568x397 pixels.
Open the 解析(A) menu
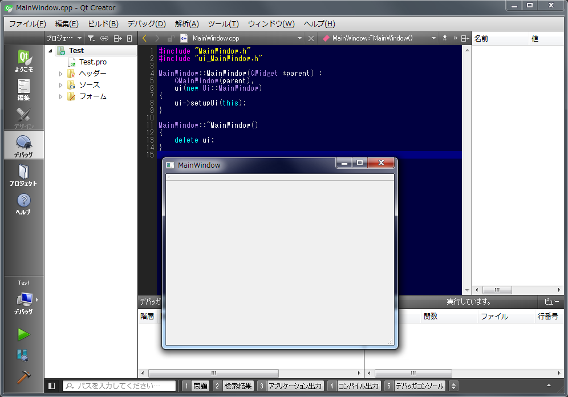(x=186, y=24)
